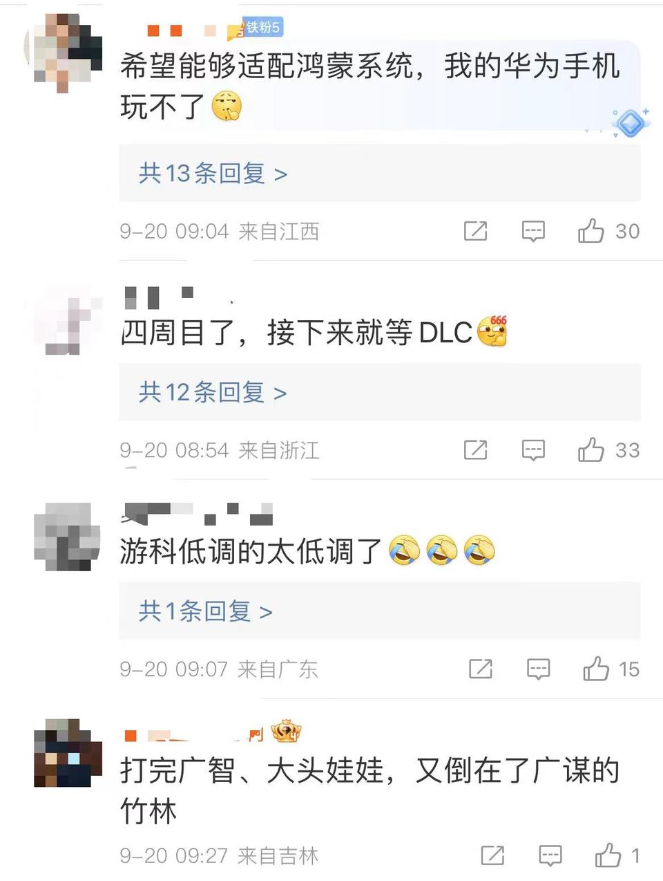Share the 四周目了 DLC comment
Viewport: 663px width, 881px height.
coord(475,450)
